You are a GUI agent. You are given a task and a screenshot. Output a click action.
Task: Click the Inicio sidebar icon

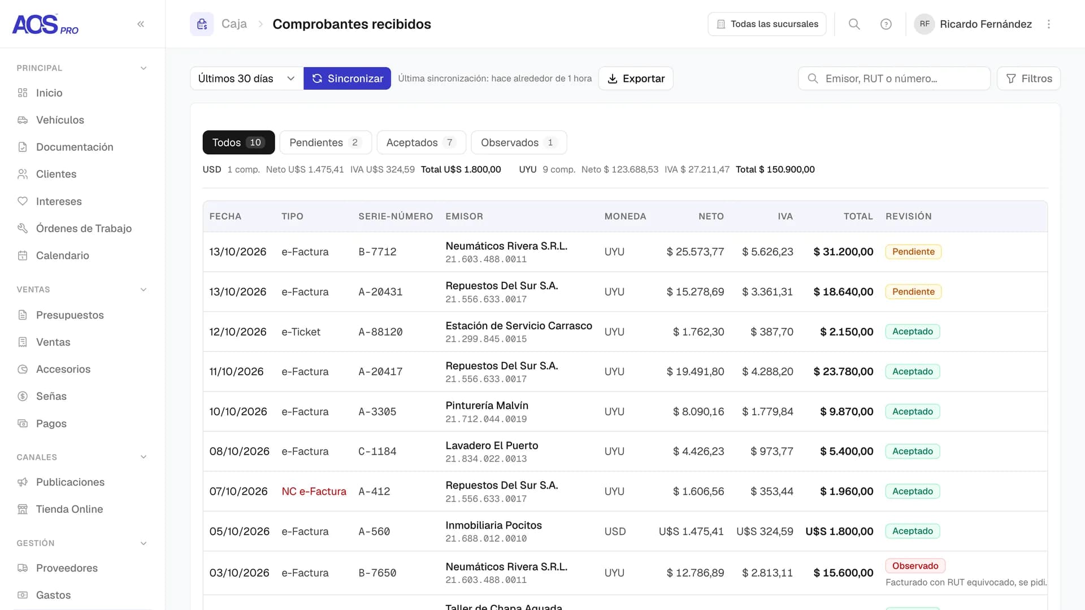click(23, 93)
